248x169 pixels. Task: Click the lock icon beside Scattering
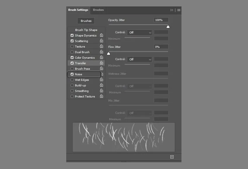click(x=102, y=41)
